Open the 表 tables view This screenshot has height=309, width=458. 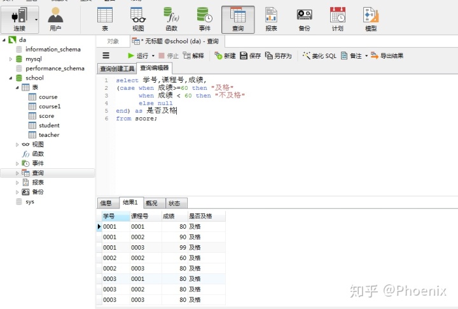coord(105,19)
